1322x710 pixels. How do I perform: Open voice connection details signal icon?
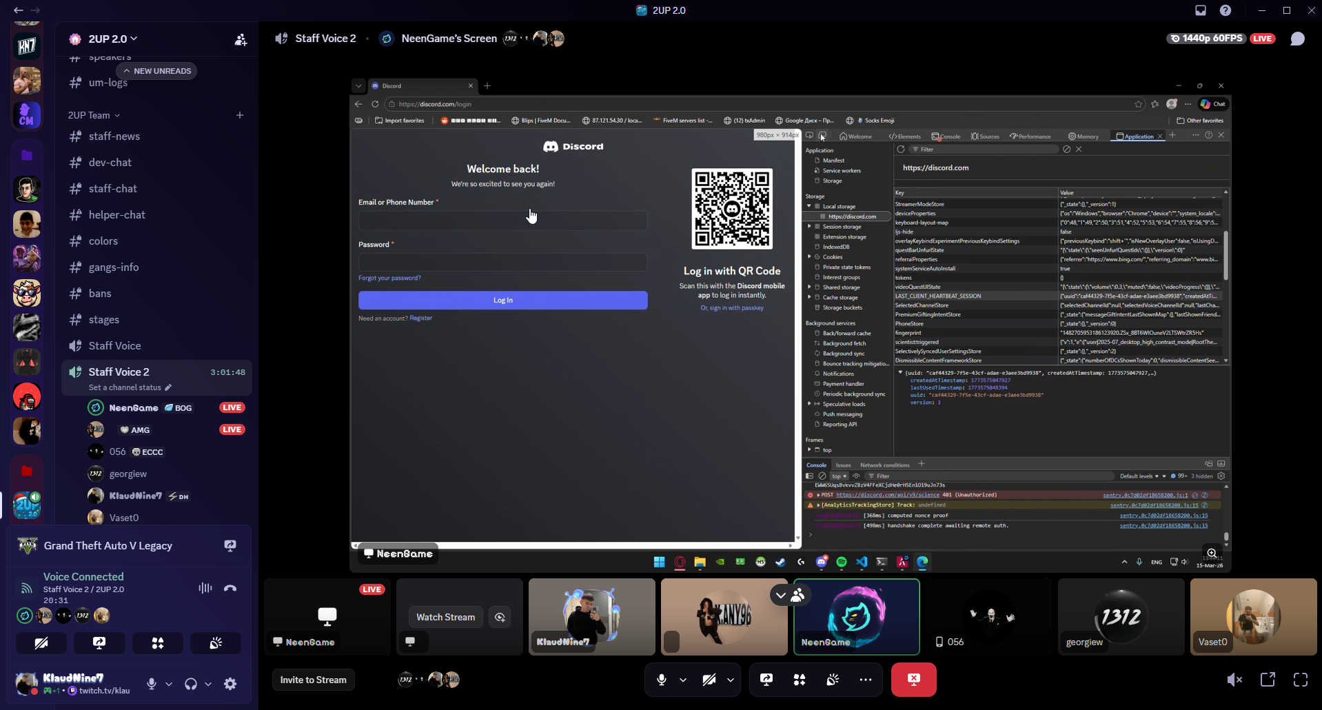tap(26, 588)
